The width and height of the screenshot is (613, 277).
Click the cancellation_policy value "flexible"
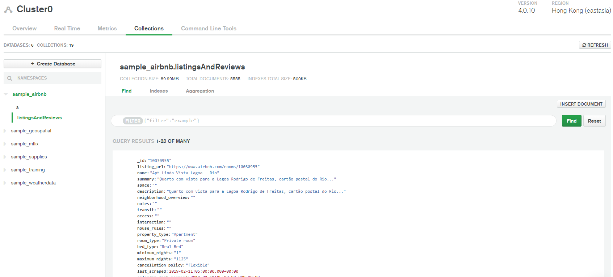198,265
